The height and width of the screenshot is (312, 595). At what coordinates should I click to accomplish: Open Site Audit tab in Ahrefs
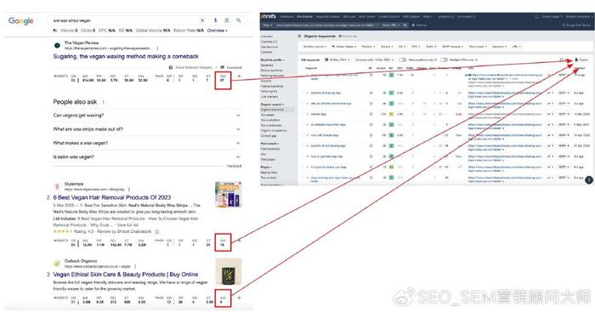(x=349, y=17)
